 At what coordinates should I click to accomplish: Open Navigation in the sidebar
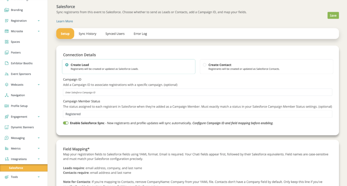18,95
